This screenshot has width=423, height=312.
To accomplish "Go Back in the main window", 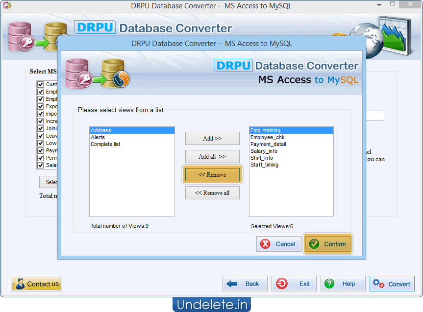I will click(x=245, y=284).
